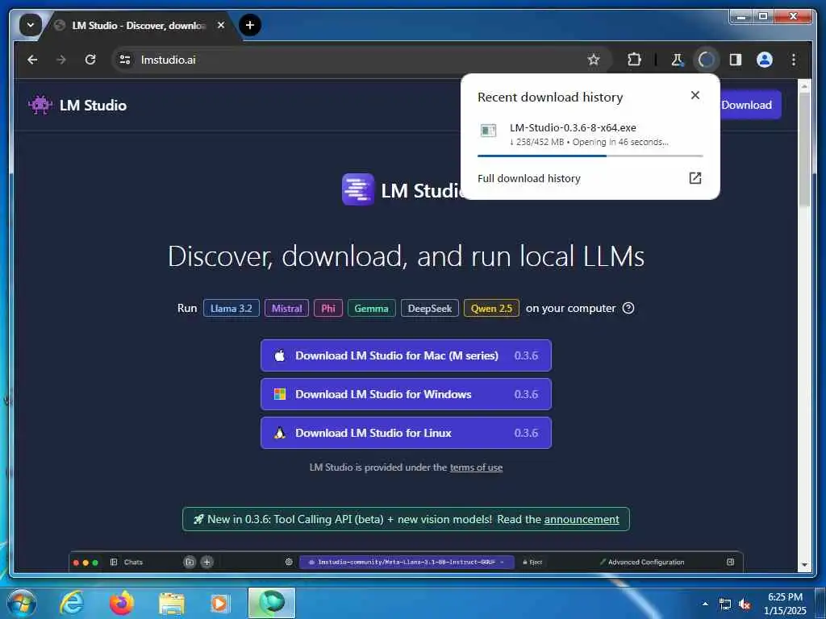Open the browser side panel icon
Screen dimensions: 826x619
click(736, 60)
